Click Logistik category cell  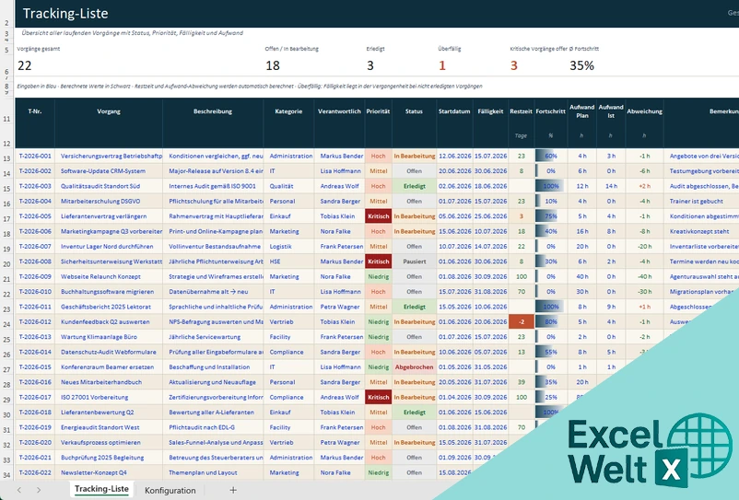click(x=289, y=246)
